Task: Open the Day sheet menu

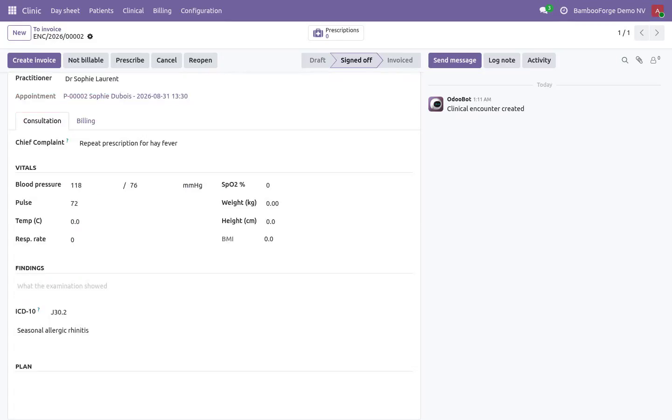Action: pyautogui.click(x=65, y=10)
